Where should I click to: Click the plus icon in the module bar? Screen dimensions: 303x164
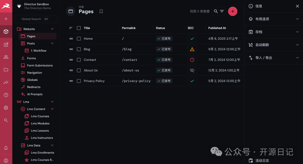[6, 19]
